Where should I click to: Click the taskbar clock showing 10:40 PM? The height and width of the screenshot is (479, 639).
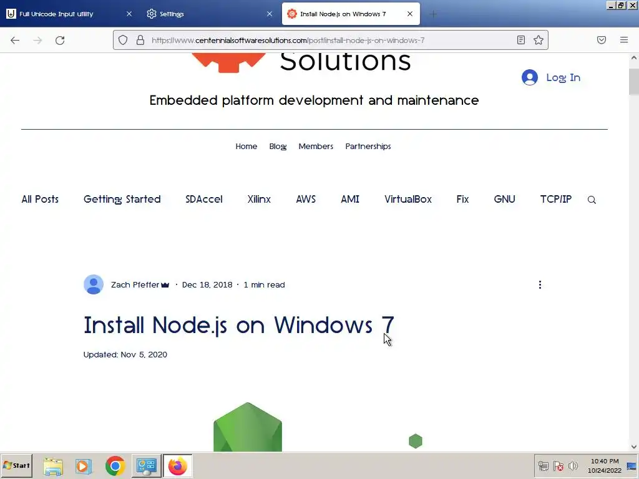(604, 465)
